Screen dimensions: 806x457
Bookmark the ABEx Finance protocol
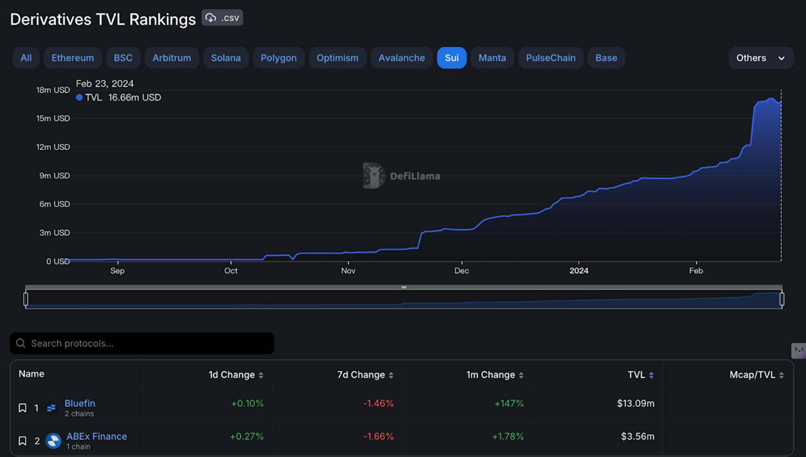coord(22,441)
